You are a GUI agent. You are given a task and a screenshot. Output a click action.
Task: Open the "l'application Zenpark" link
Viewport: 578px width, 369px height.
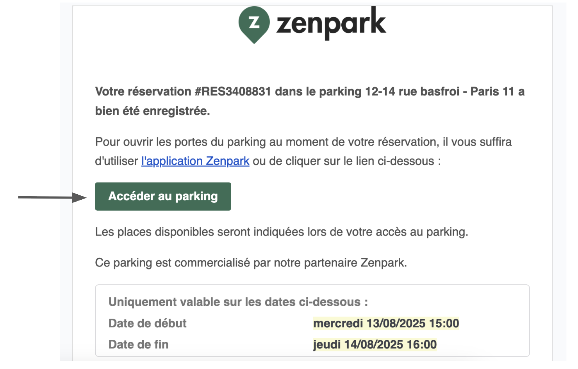click(x=195, y=161)
